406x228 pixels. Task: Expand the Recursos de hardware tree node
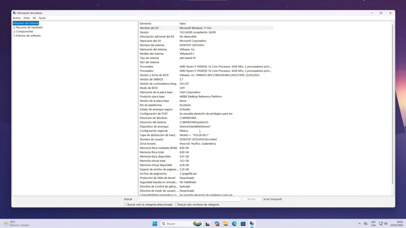coord(14,27)
